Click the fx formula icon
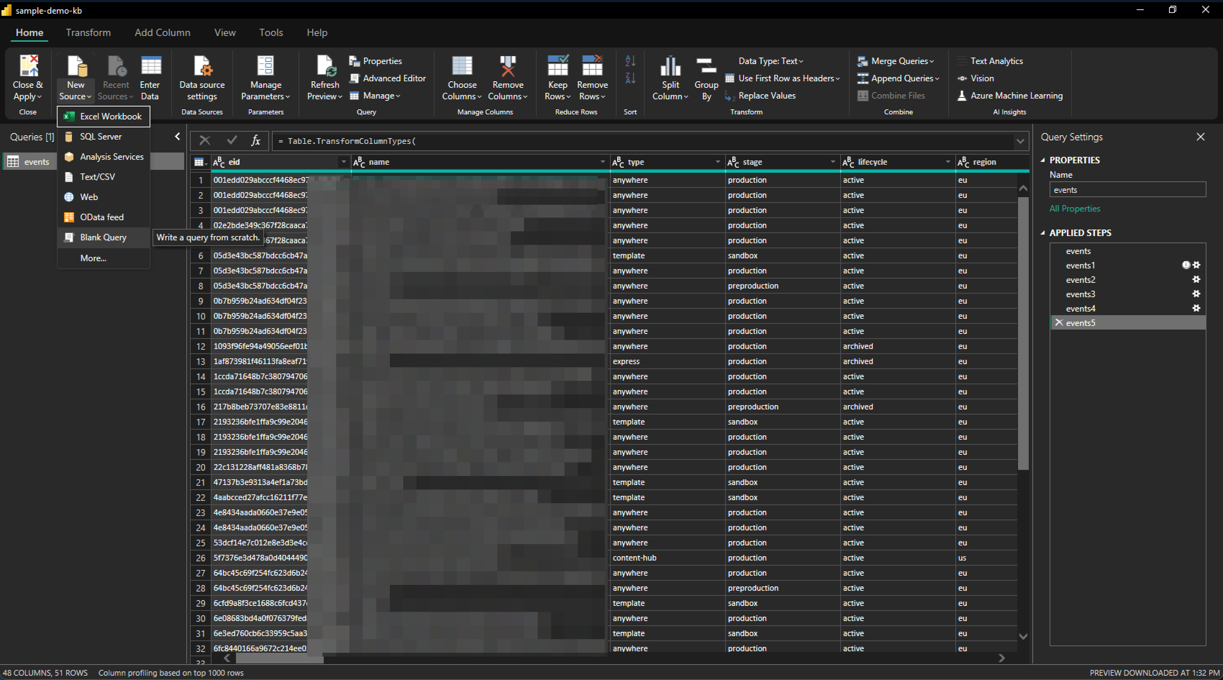Screen dimensions: 1223x680 coord(256,140)
